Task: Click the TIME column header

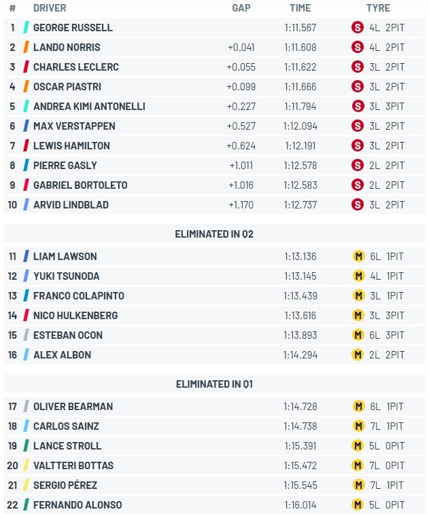Action: (301, 8)
